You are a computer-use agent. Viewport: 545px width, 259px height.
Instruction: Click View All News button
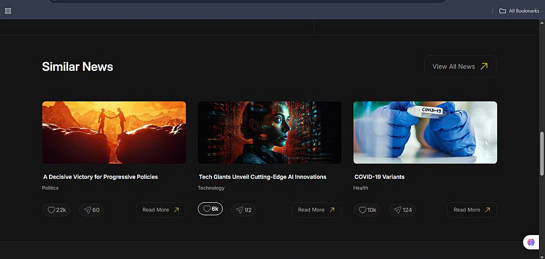click(x=460, y=67)
